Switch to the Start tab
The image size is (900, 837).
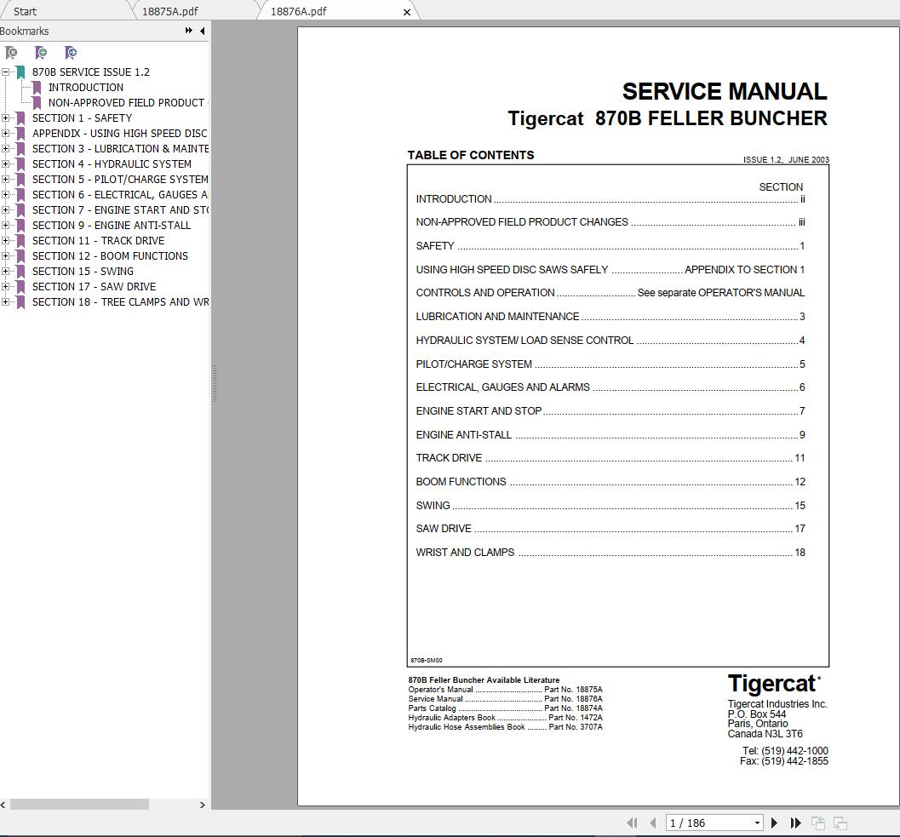(24, 11)
